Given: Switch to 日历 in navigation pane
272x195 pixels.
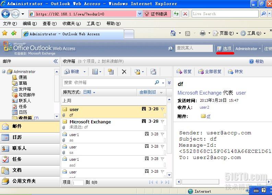Looking at the screenshot, I should 30,137.
